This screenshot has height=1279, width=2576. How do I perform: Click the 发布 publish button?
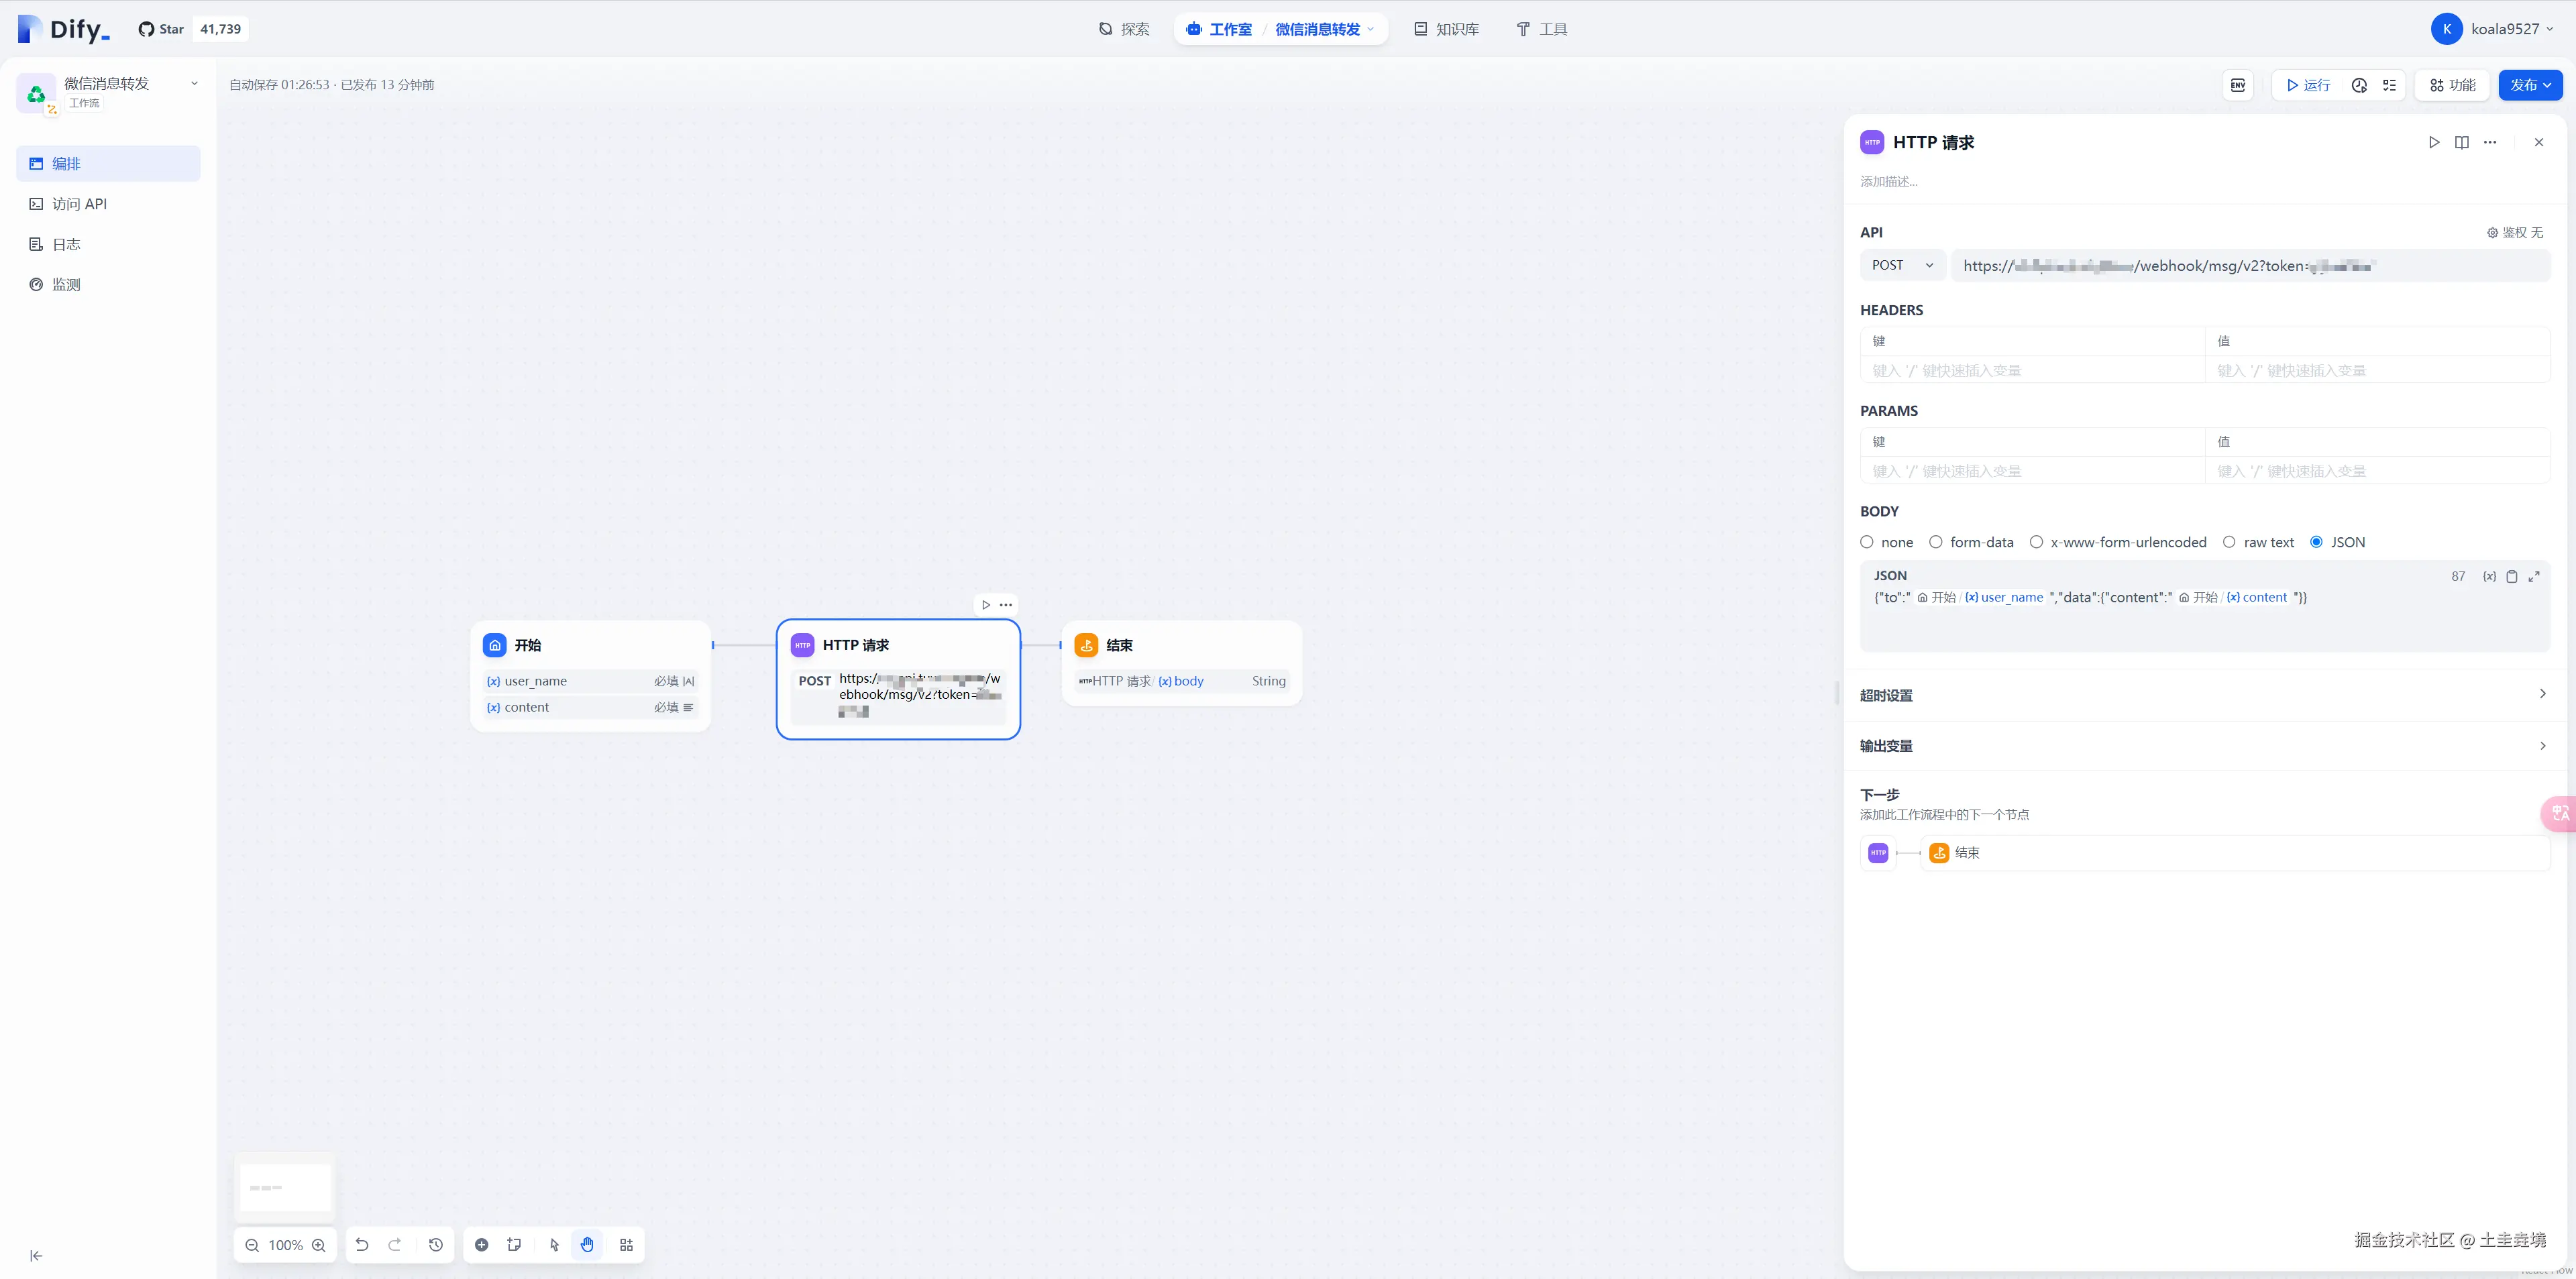[2529, 85]
